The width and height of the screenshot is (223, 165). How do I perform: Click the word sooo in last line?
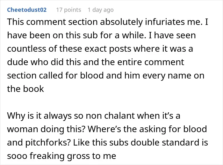[17, 156]
